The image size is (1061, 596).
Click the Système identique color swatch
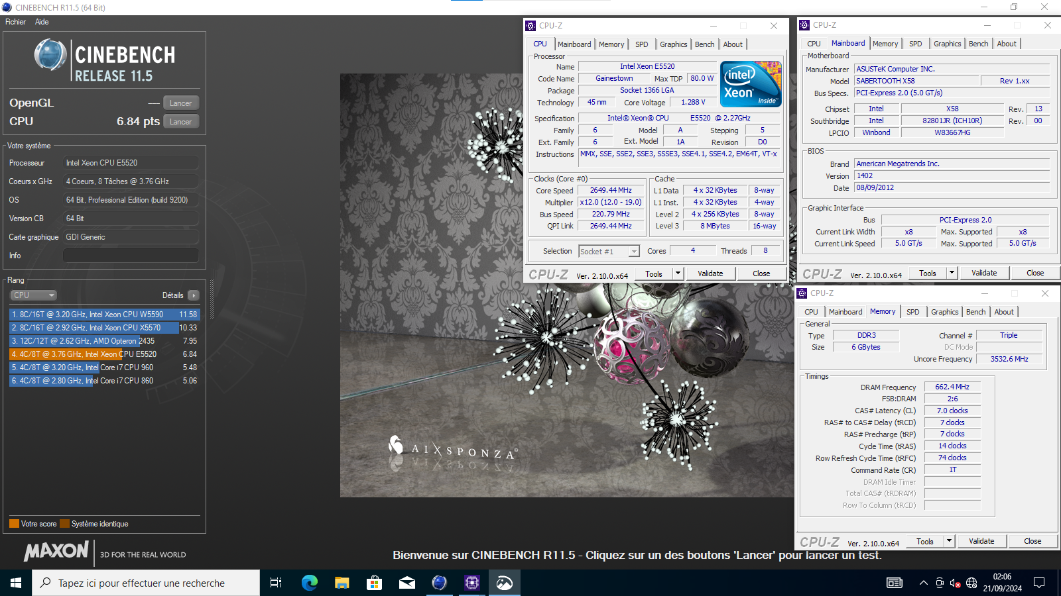(64, 524)
